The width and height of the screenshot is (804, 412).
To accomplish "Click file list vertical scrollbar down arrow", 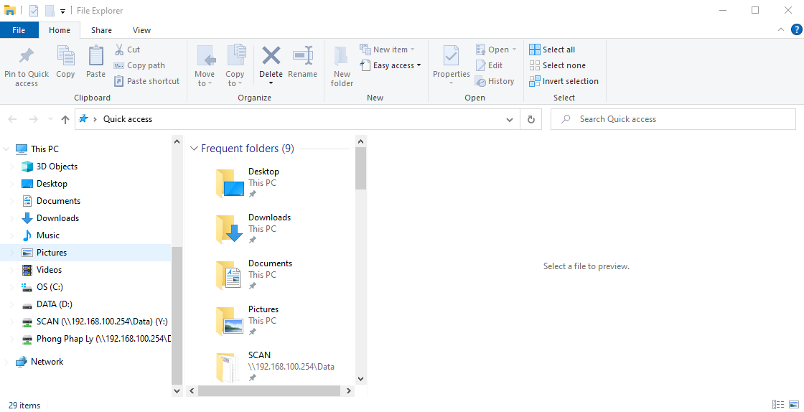I will click(360, 379).
